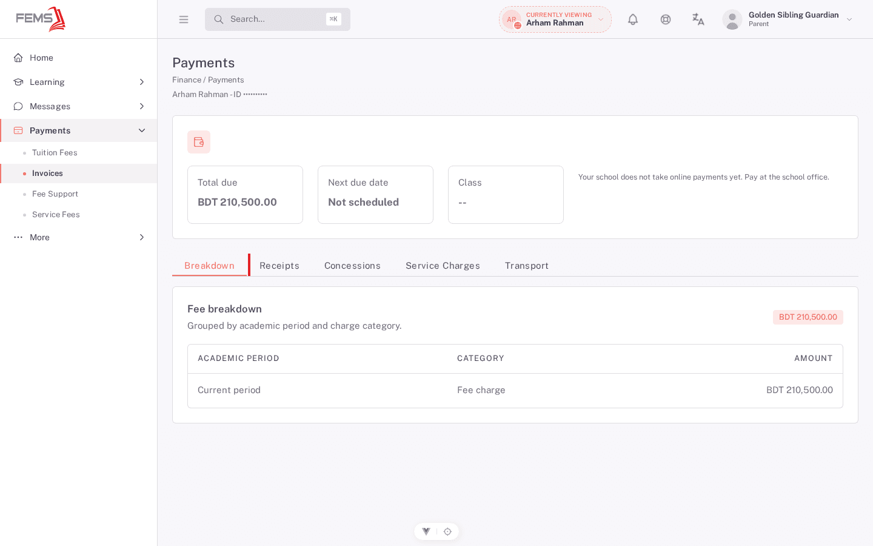Click the Total due card

coord(245,195)
